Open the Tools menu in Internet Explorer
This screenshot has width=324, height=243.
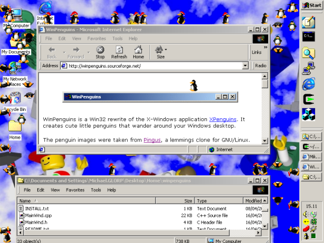[118, 38]
